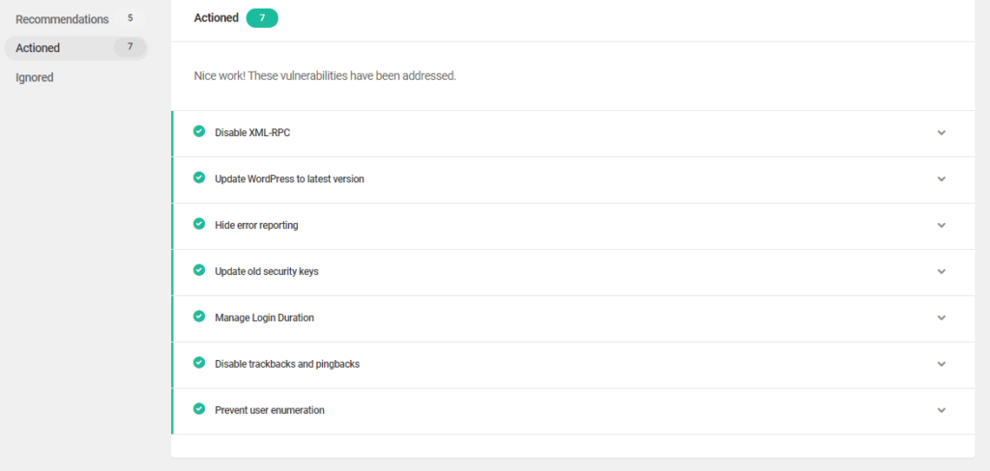990x471 pixels.
Task: Expand the Manage Login Duration chevron
Action: pyautogui.click(x=942, y=318)
